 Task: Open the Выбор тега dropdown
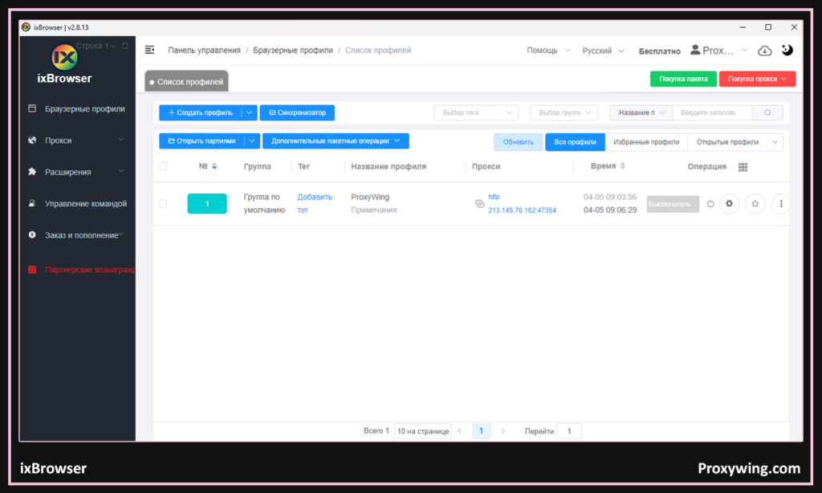tap(476, 113)
